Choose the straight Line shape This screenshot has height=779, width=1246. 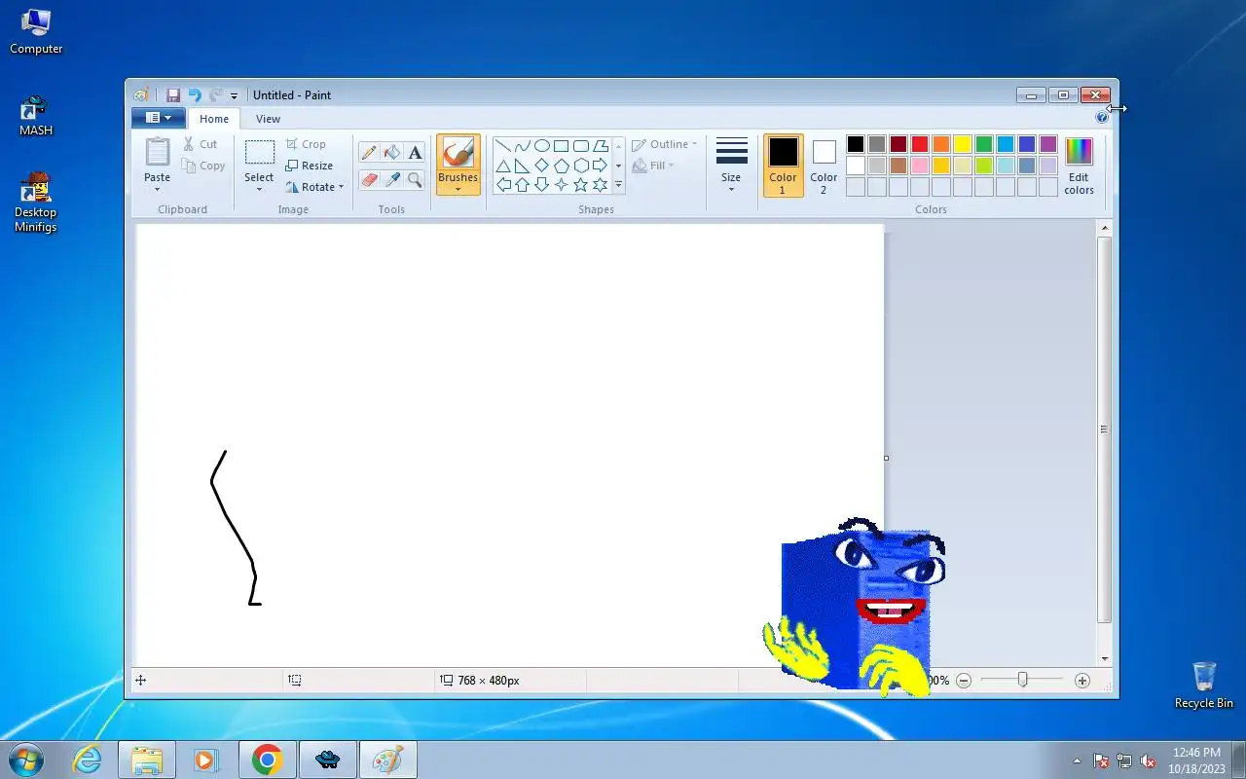pos(503,146)
